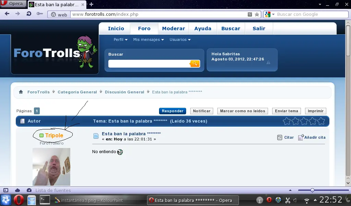The width and height of the screenshot is (351, 206).
Task: Rate topic with the fifth star
Action: 321,121
